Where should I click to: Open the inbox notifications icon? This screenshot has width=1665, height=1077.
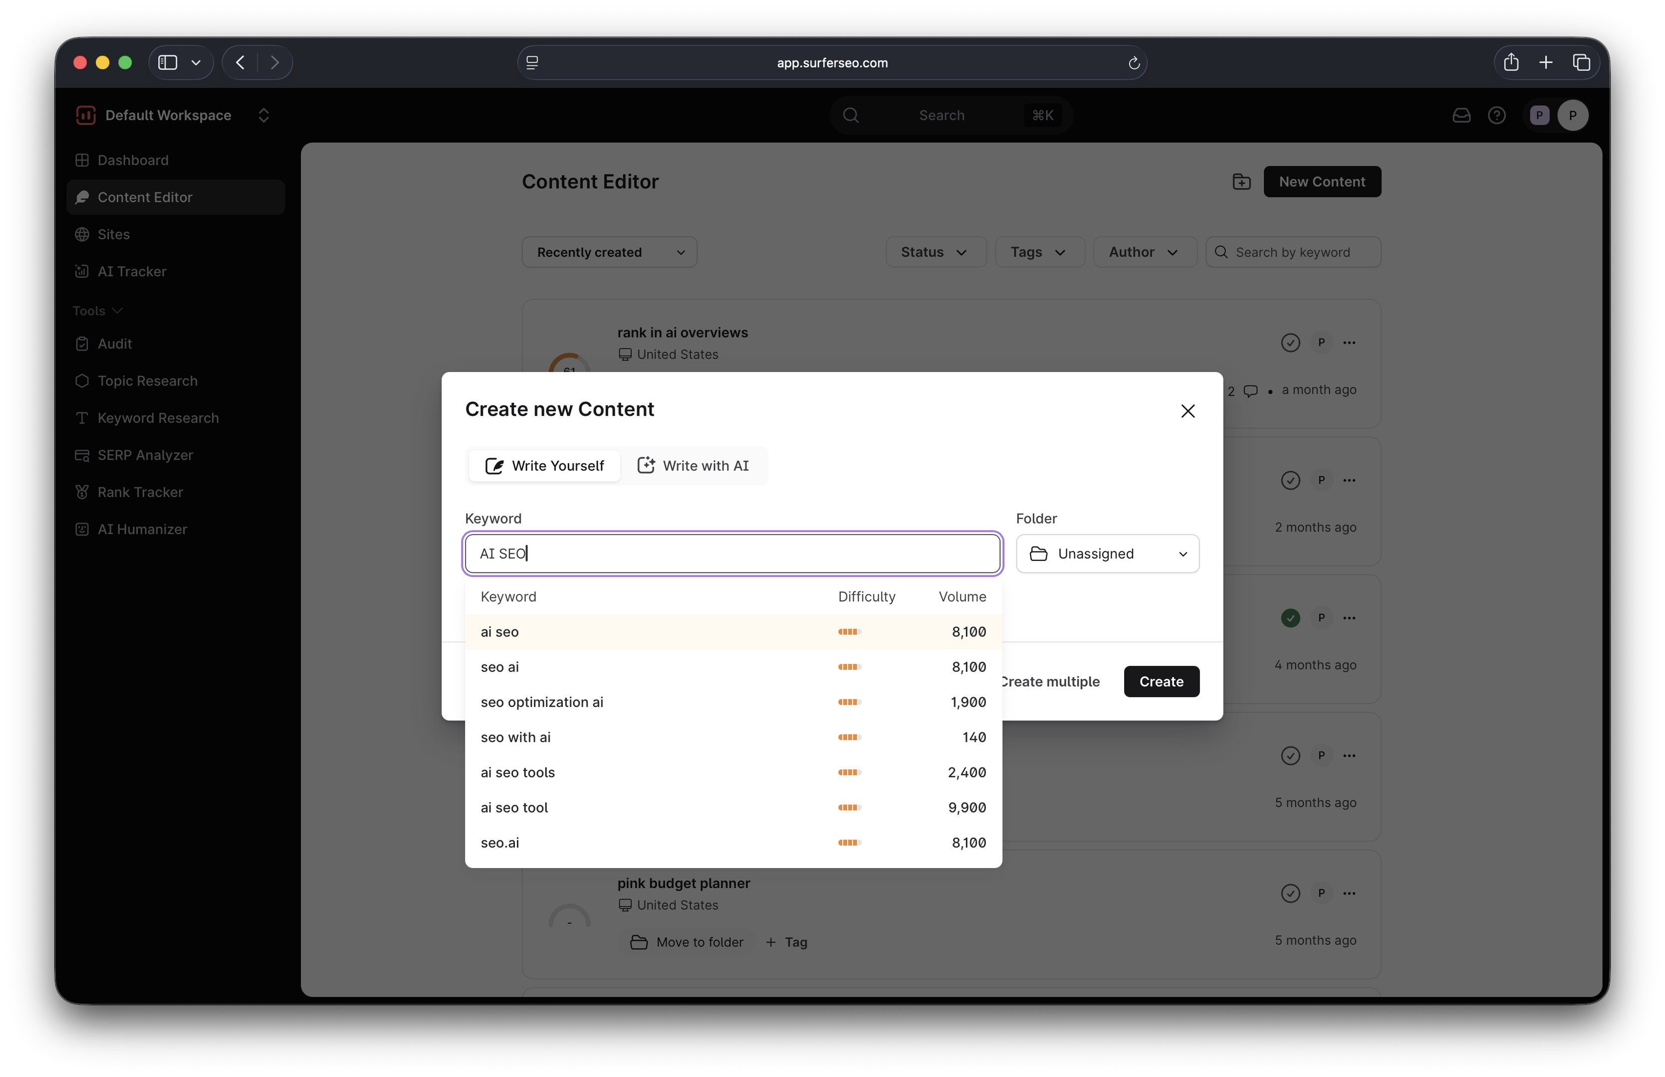pyautogui.click(x=1461, y=115)
